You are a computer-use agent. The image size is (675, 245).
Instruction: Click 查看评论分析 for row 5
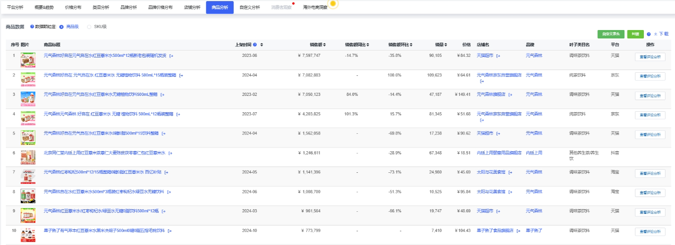coord(650,134)
